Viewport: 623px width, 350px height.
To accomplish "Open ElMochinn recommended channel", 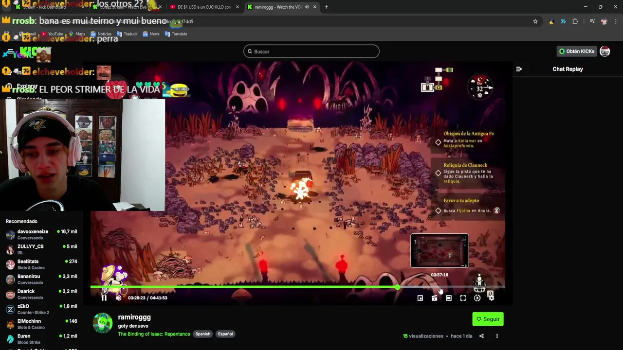I will click(41, 324).
